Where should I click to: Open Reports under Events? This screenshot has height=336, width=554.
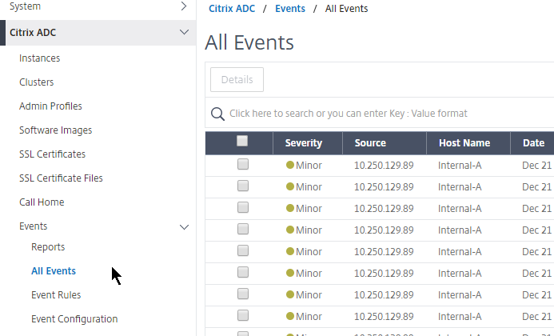pyautogui.click(x=48, y=247)
